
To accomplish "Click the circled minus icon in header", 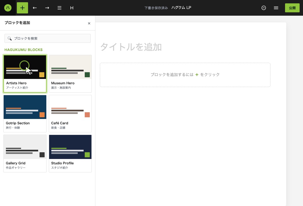I will coord(263,8).
